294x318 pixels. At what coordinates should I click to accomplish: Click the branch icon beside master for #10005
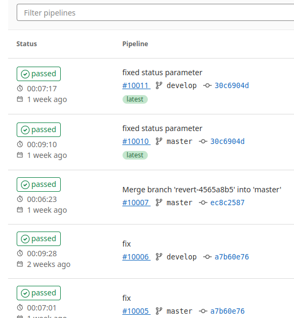159,311
